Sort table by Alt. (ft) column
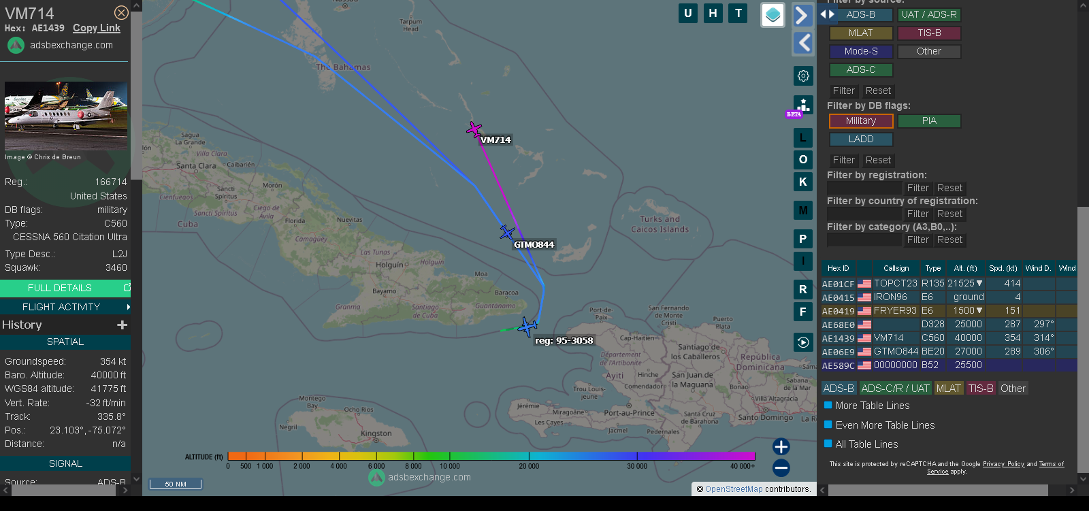 pyautogui.click(x=965, y=268)
